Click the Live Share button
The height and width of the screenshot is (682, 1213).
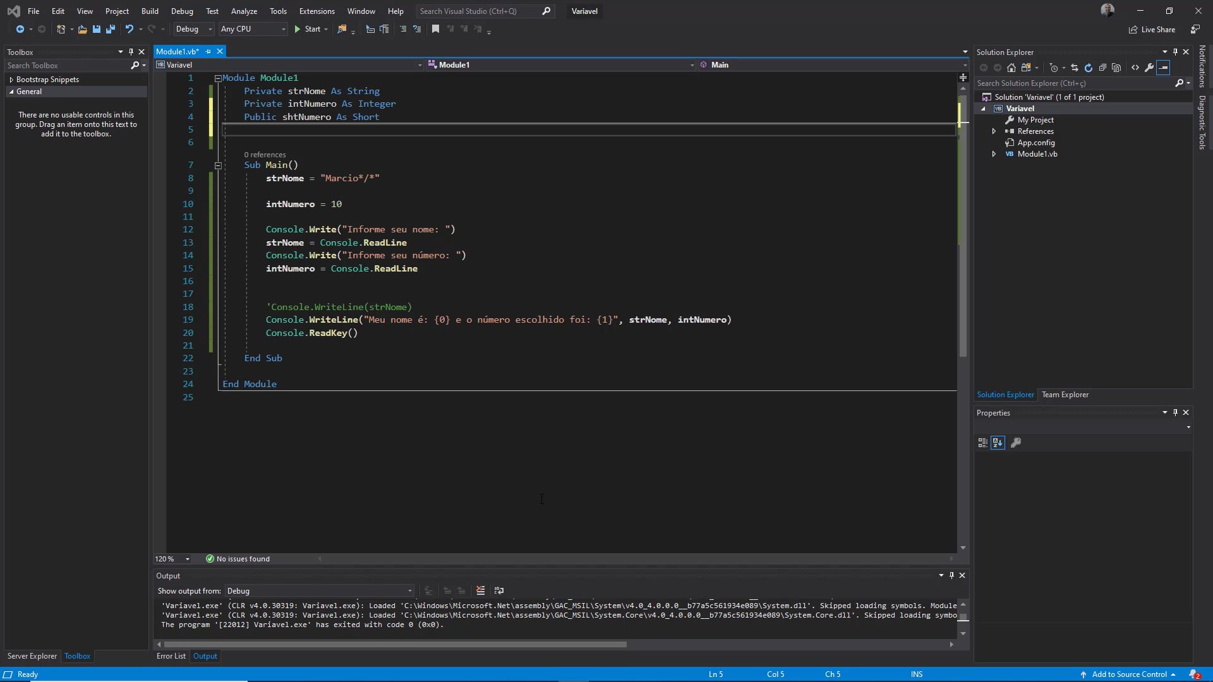coord(1152,30)
